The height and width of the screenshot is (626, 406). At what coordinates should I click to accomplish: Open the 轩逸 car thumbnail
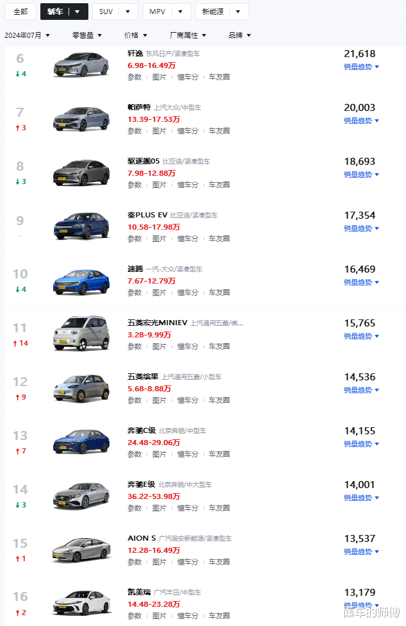click(81, 64)
